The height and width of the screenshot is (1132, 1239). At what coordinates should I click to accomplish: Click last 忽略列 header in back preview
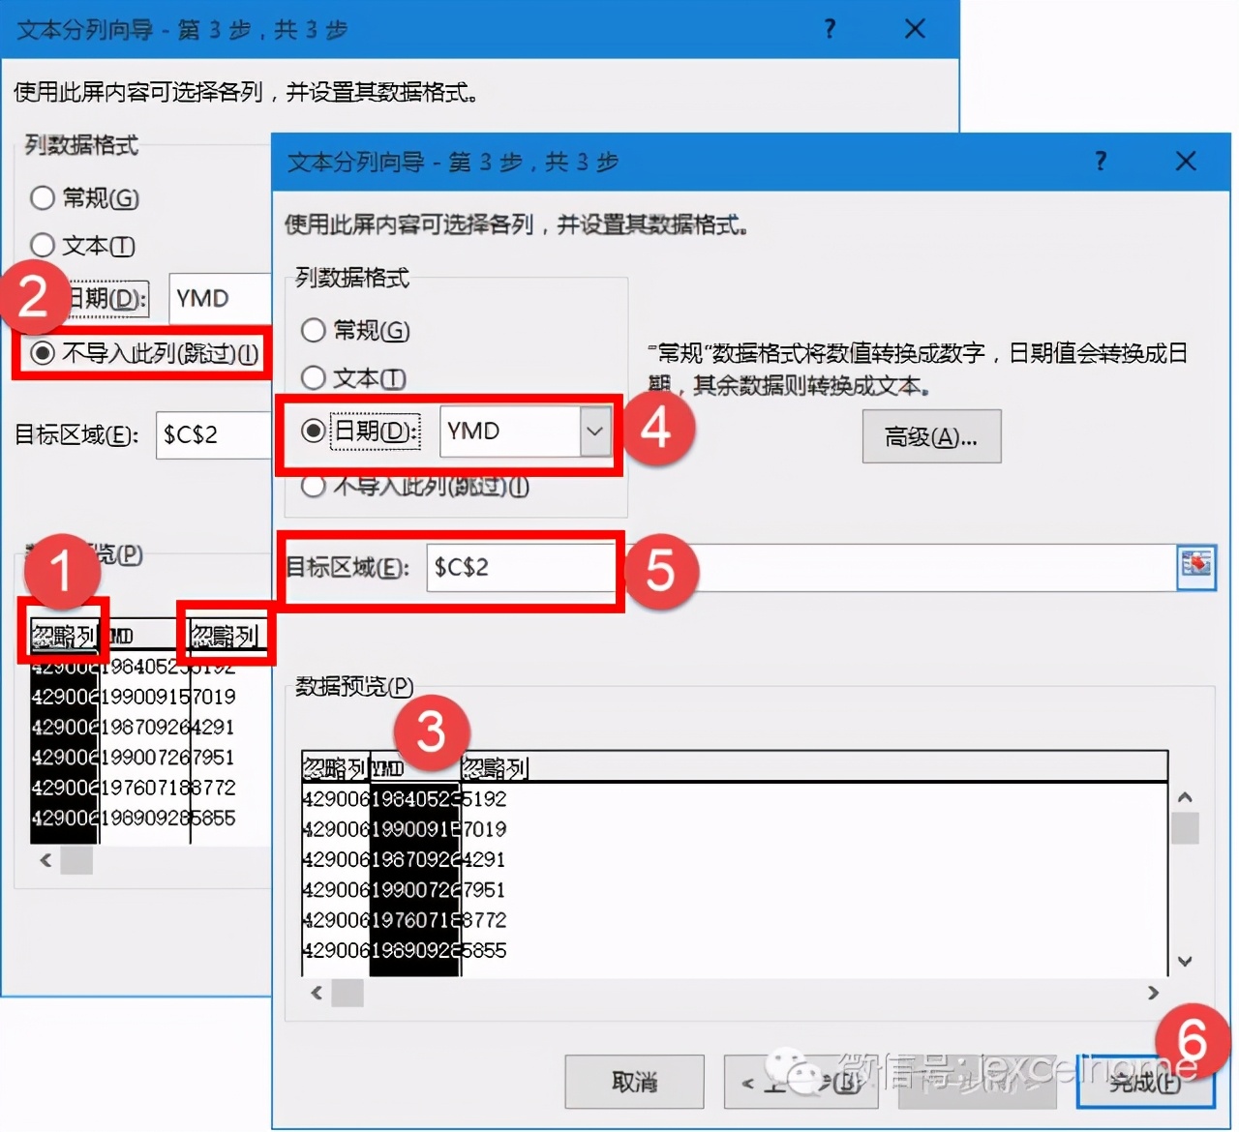pos(225,636)
